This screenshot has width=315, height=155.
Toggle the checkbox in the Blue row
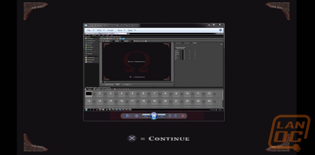[x=195, y=59]
